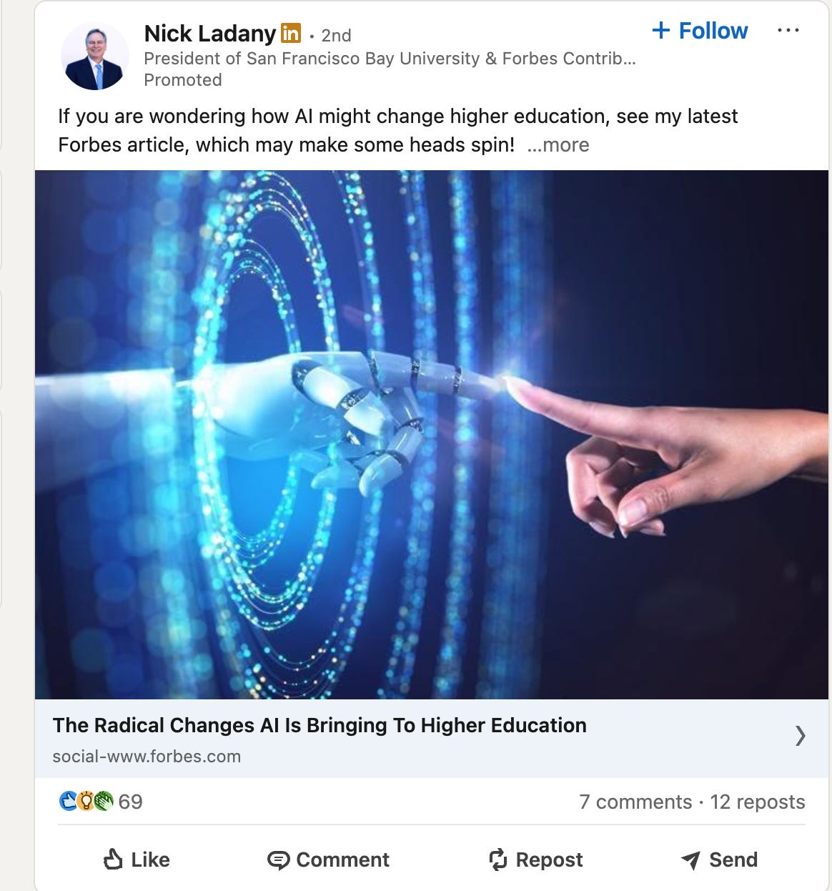Show the 7 comments
The image size is (832, 891).
click(635, 802)
